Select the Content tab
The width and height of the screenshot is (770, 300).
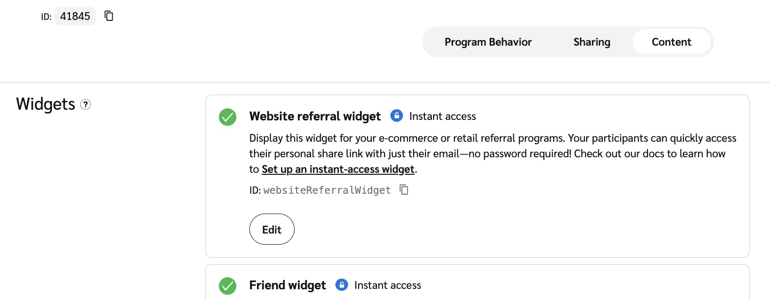pyautogui.click(x=671, y=42)
